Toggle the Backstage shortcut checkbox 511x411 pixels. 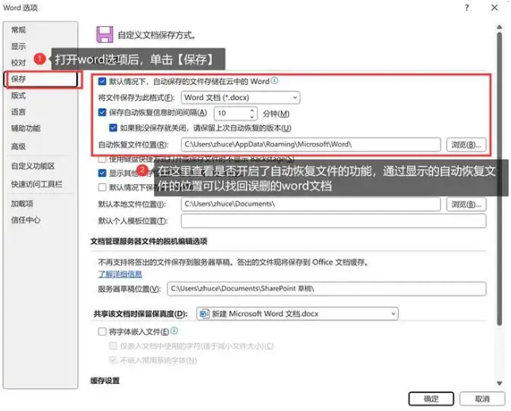coord(102,159)
